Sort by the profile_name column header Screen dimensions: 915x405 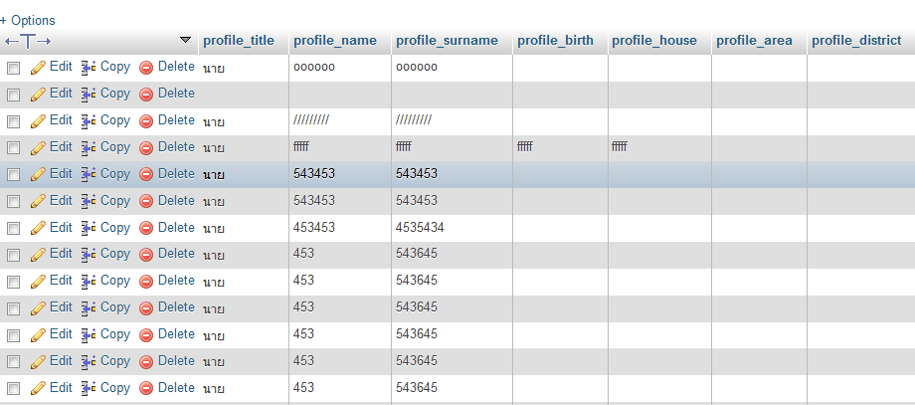335,41
